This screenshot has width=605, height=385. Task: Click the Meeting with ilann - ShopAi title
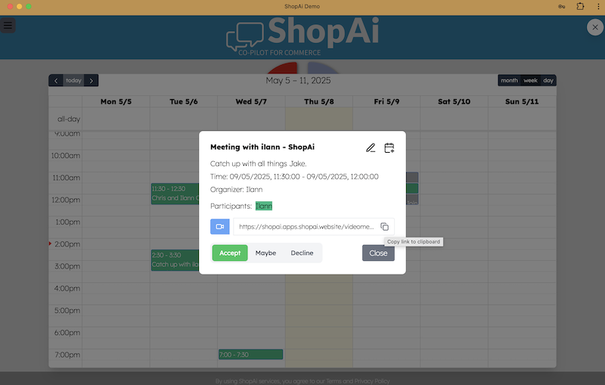(262, 147)
